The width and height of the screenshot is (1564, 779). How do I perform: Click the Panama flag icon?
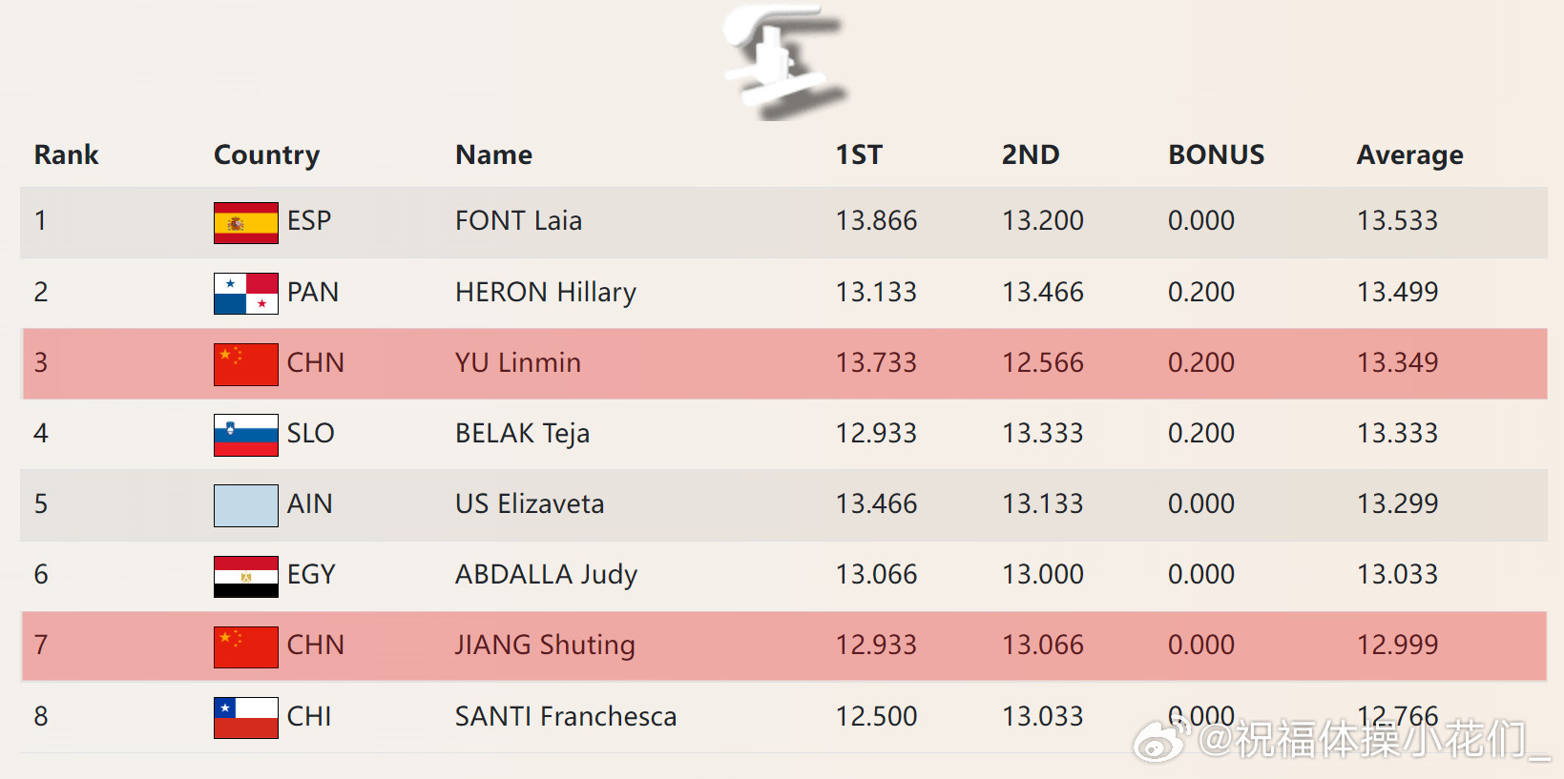[x=245, y=293]
